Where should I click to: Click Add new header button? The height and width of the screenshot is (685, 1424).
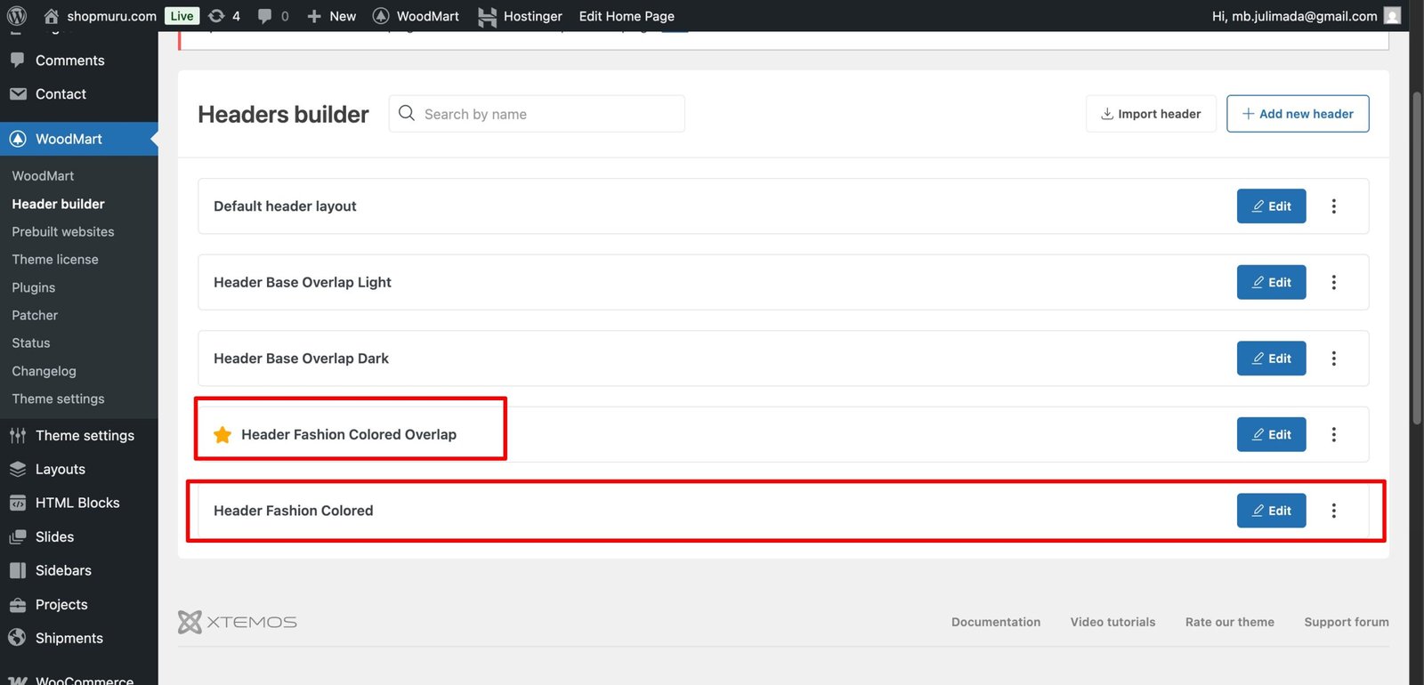pyautogui.click(x=1298, y=114)
